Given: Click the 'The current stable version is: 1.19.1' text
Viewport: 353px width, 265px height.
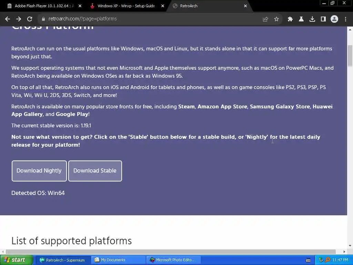Looking at the screenshot, I should [x=51, y=126].
